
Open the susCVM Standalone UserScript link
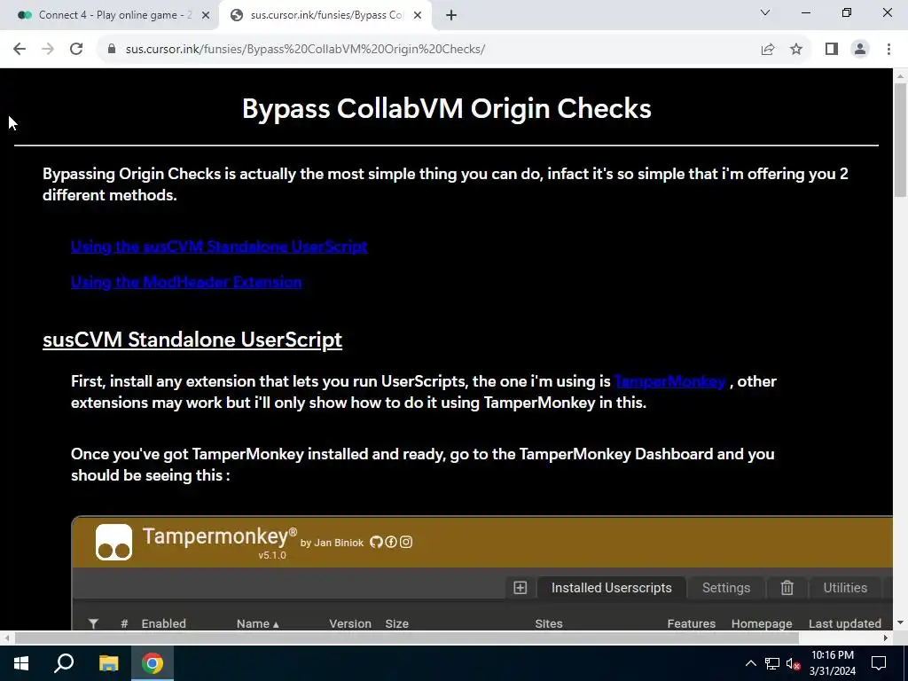click(x=219, y=247)
